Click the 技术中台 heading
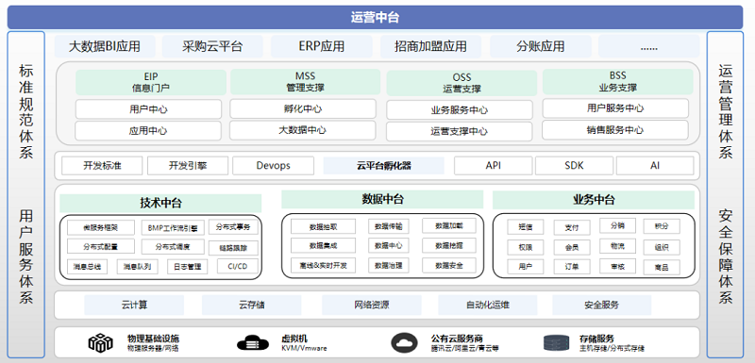 [160, 203]
